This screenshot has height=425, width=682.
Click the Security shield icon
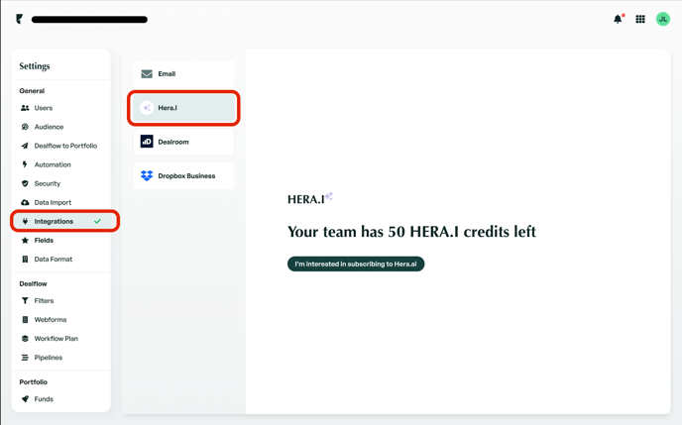click(25, 183)
